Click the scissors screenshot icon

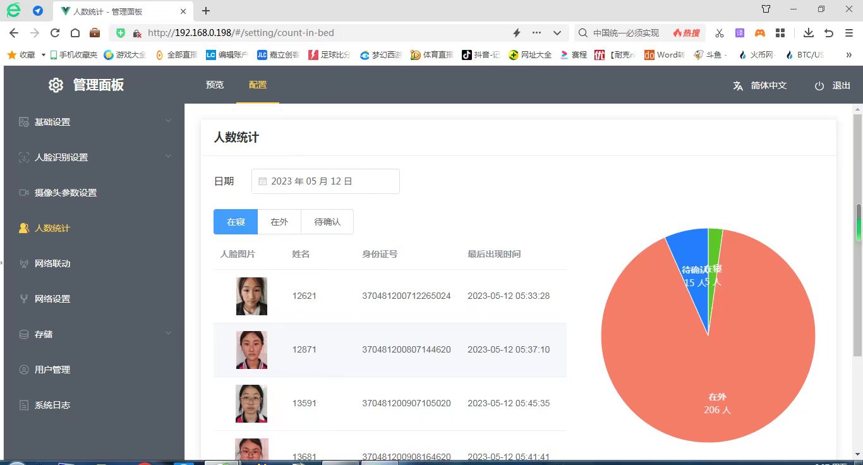(x=719, y=33)
